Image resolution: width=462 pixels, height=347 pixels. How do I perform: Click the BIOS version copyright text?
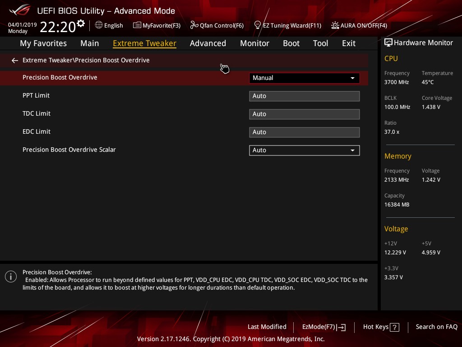click(231, 339)
